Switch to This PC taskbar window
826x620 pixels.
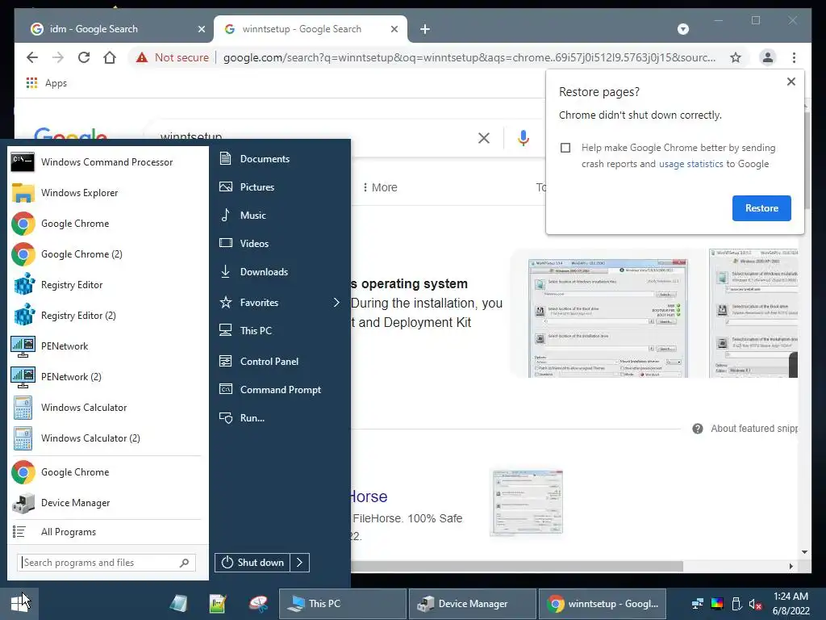tap(342, 603)
